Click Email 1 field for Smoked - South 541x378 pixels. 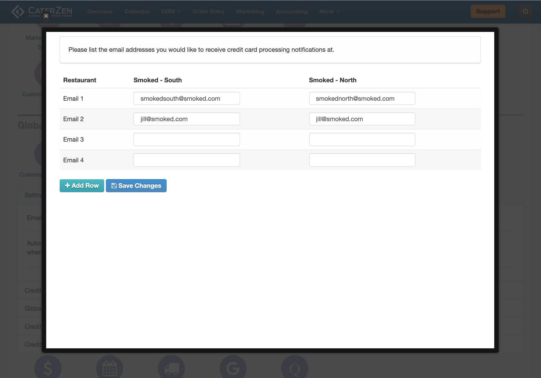[186, 98]
